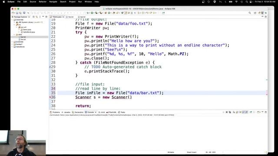Maximize the Package Explorer panel
The height and width of the screenshot is (156, 278).
pos(46,17)
